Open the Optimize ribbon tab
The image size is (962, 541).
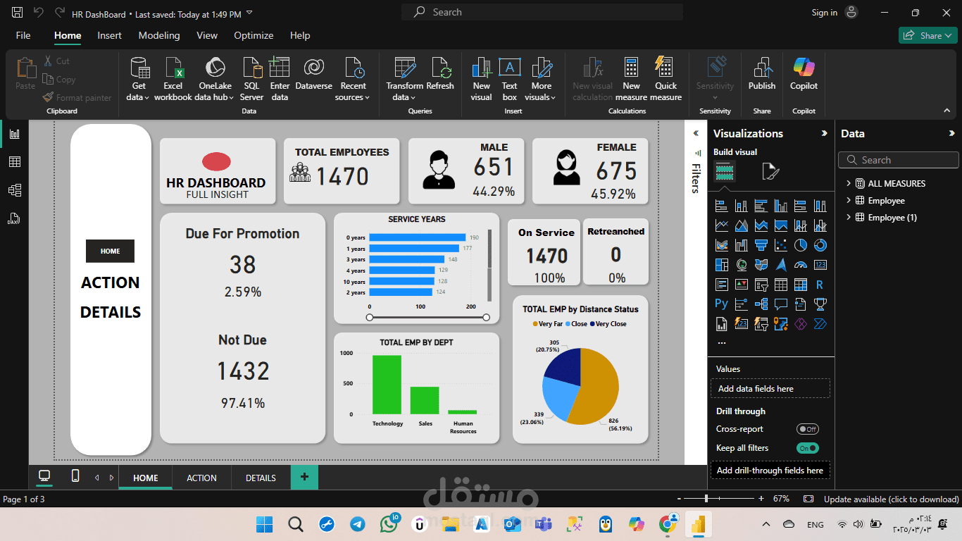(254, 35)
